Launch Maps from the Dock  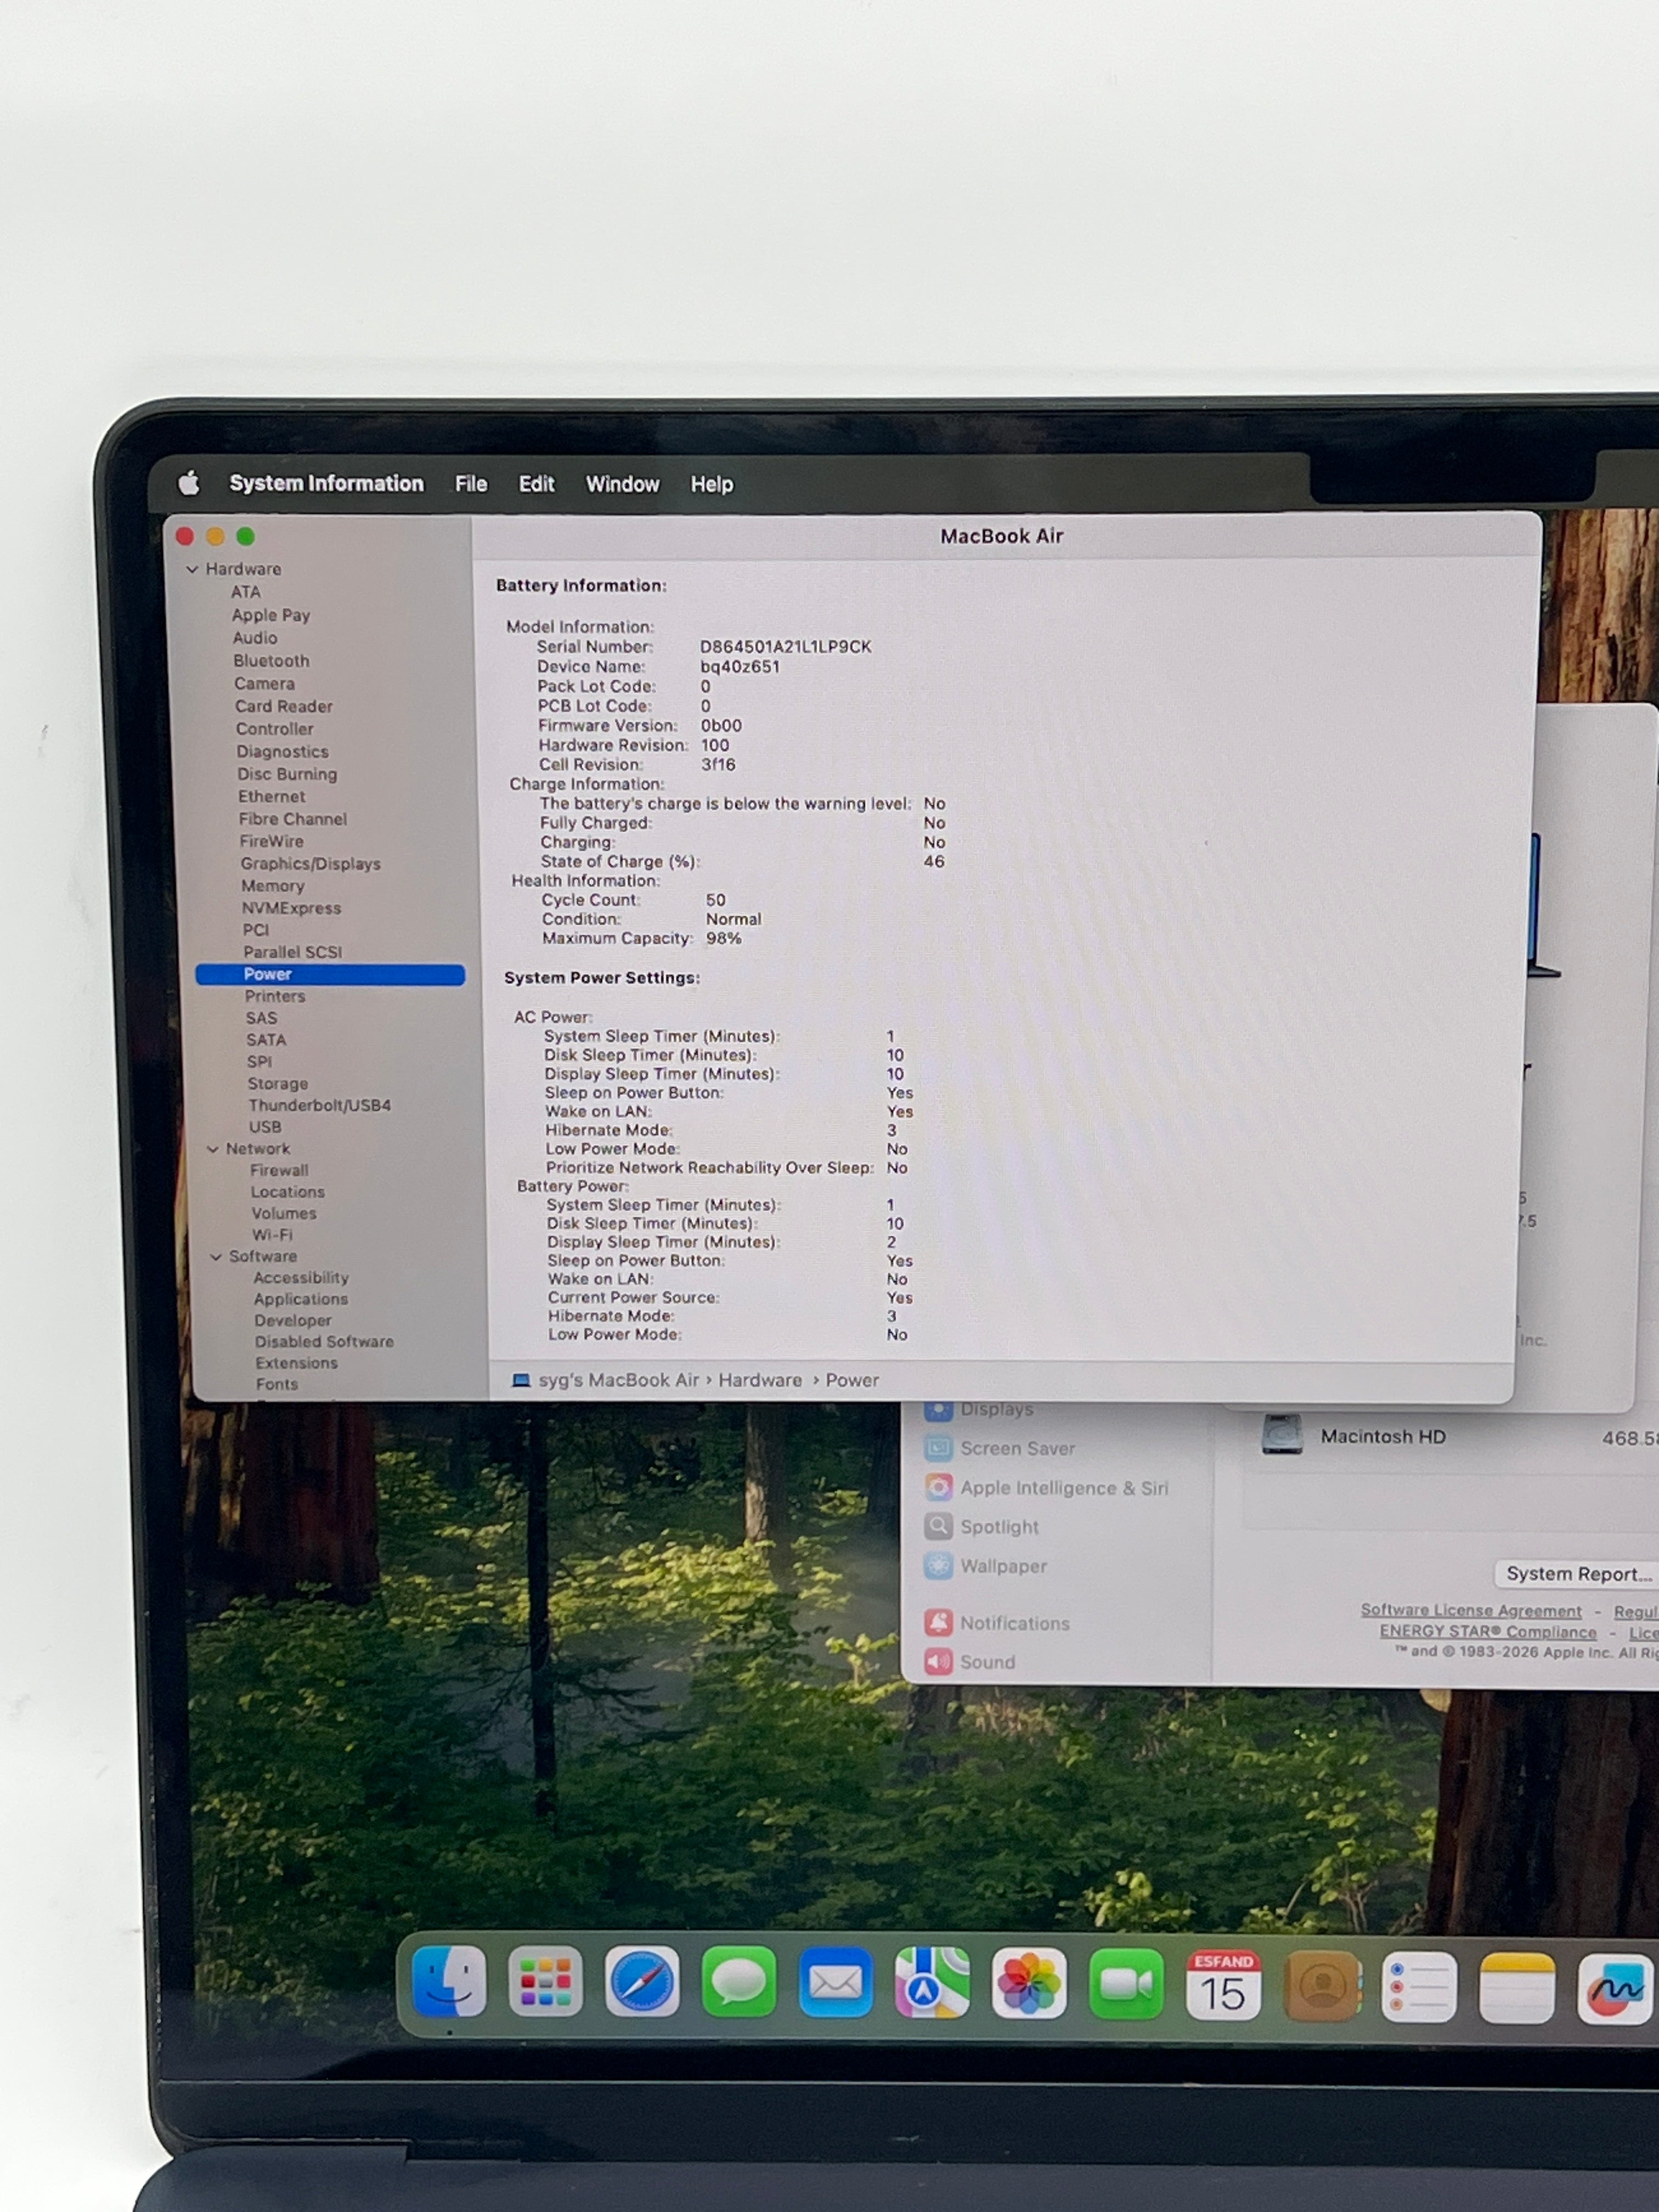(x=932, y=1982)
